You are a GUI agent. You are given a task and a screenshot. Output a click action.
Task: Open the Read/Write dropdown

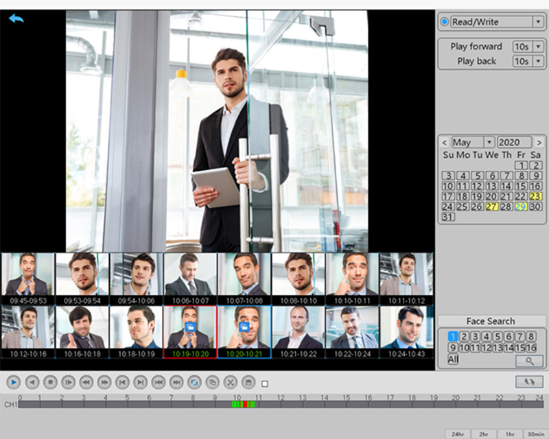pyautogui.click(x=537, y=22)
